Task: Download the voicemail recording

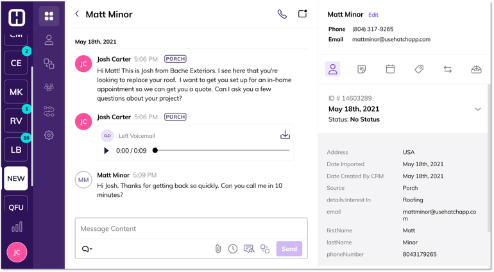Action: (x=285, y=135)
